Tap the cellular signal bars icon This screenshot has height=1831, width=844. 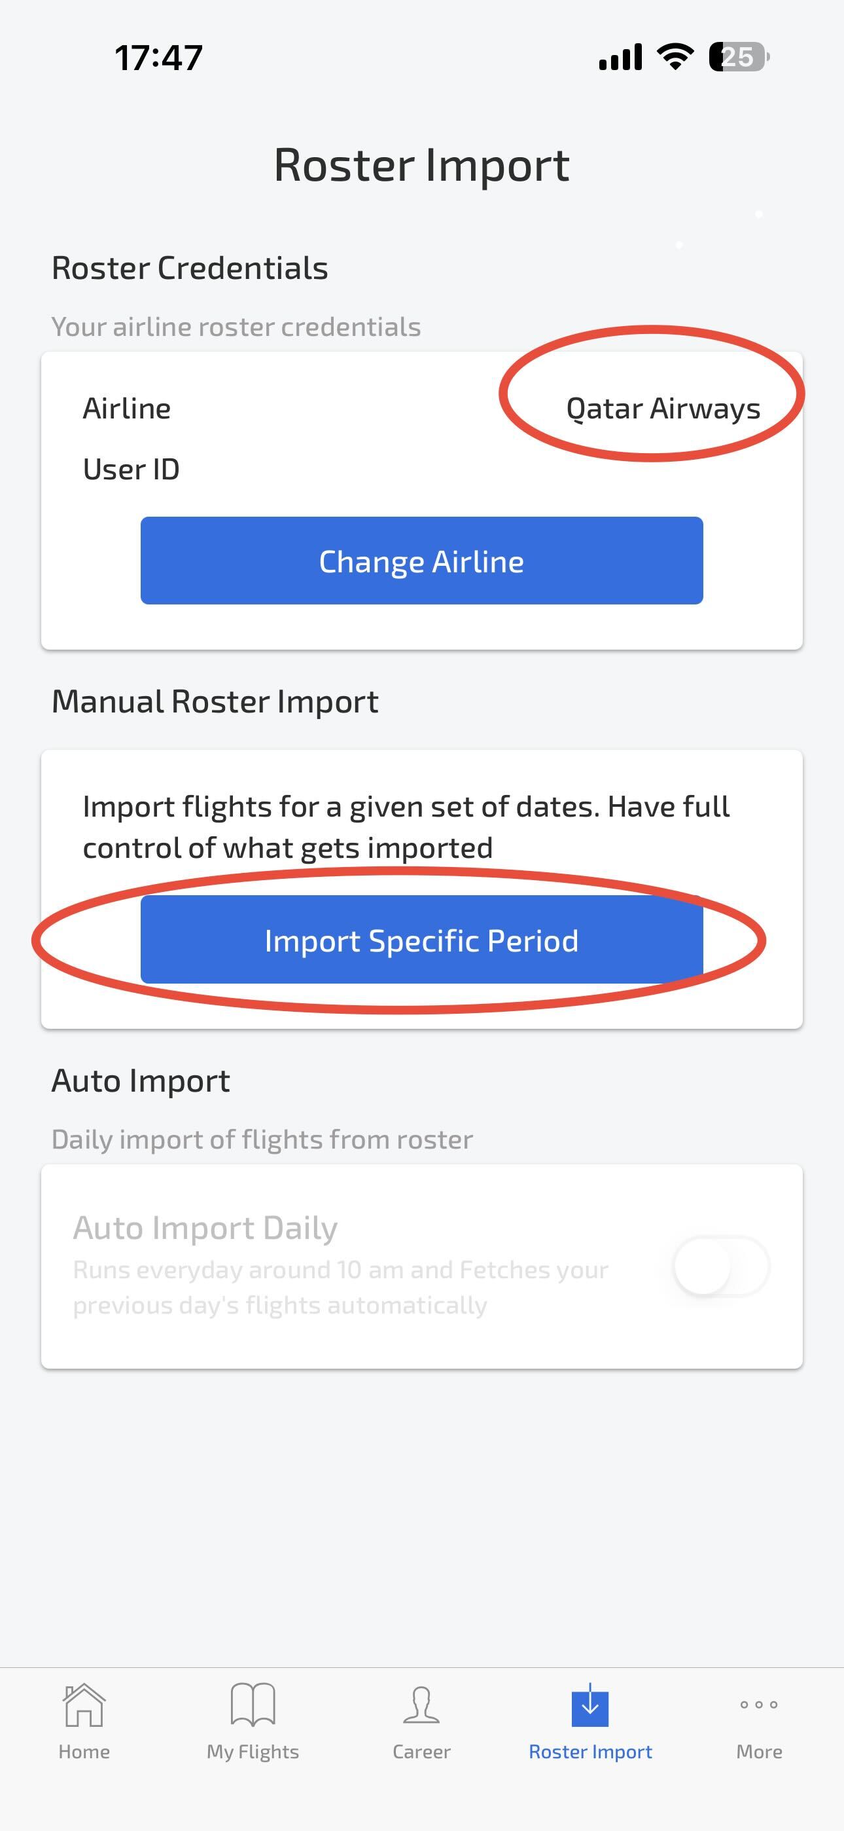click(x=620, y=57)
